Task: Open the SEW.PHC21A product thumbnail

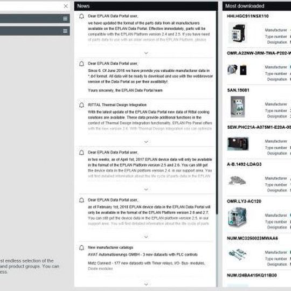Action: (238, 144)
